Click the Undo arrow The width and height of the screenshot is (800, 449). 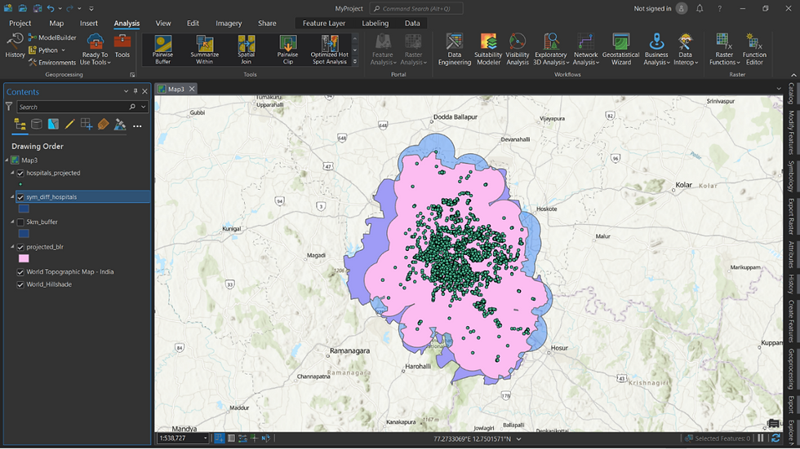[51, 9]
